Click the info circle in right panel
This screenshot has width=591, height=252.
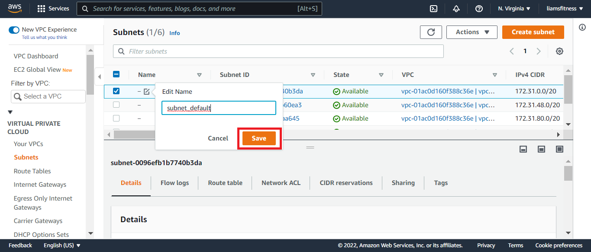(x=582, y=27)
